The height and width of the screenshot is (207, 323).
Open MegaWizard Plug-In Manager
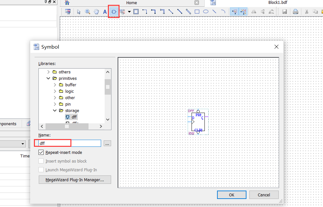[x=75, y=180]
